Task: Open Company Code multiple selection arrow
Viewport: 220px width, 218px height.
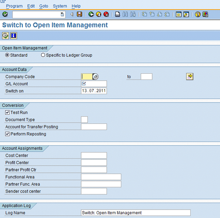Action: point(190,76)
